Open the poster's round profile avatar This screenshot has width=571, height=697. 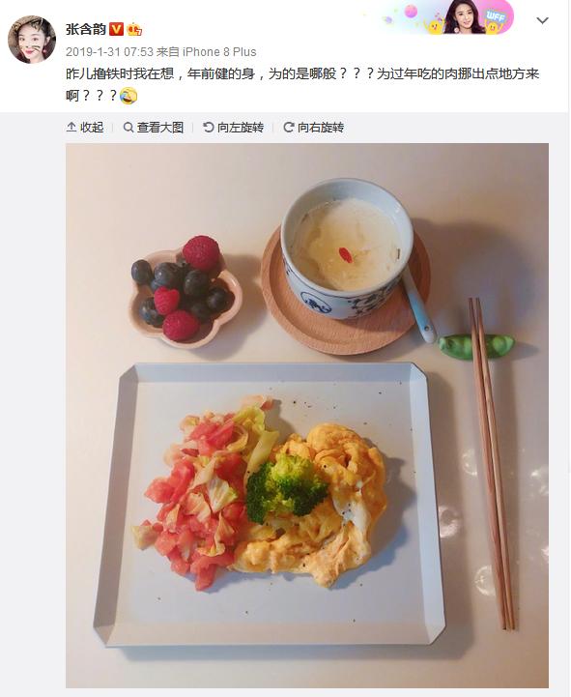point(32,40)
